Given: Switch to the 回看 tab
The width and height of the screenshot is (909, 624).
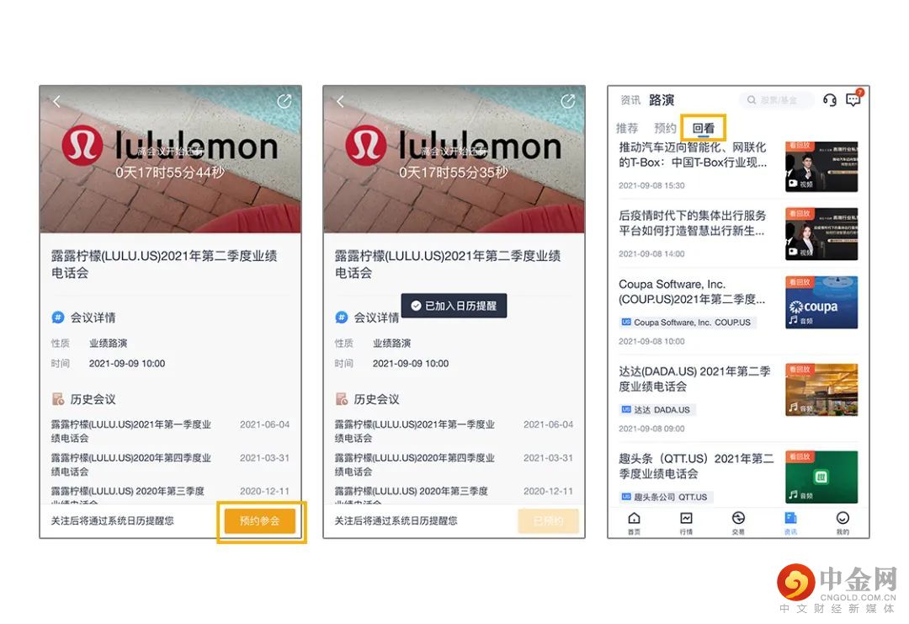Looking at the screenshot, I should click(703, 128).
